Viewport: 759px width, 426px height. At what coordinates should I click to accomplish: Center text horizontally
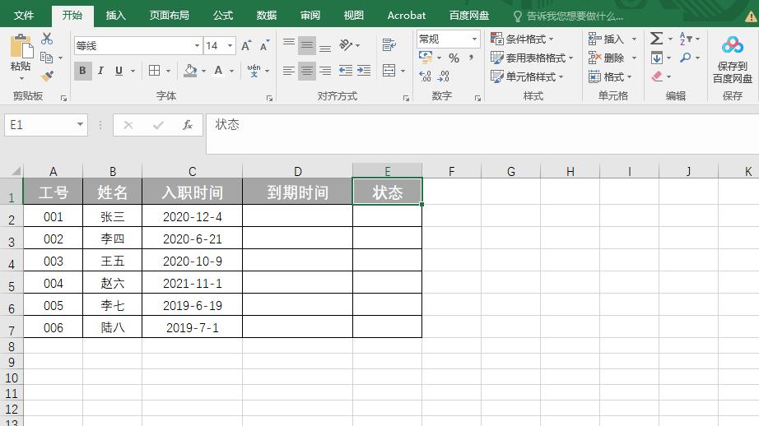[x=307, y=71]
